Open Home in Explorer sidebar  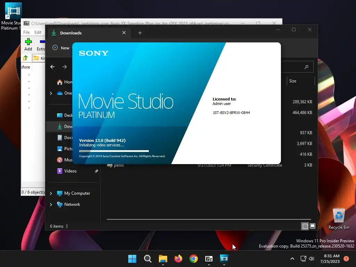point(64,82)
